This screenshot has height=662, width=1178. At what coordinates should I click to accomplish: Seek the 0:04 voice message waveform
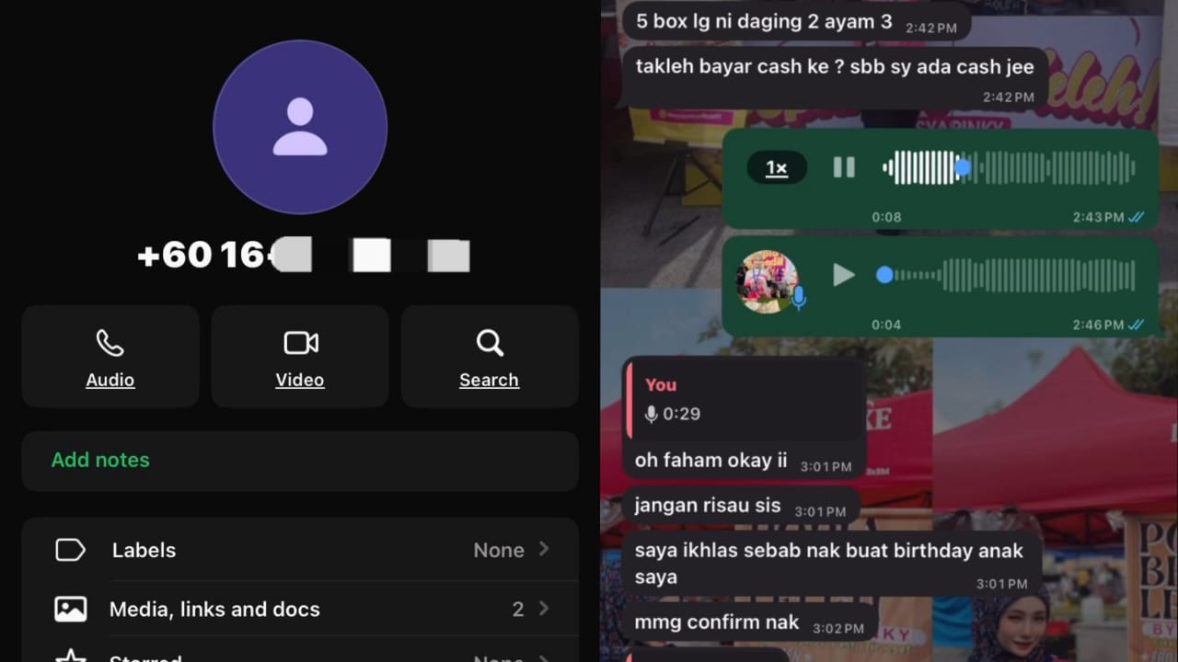tap(1010, 275)
